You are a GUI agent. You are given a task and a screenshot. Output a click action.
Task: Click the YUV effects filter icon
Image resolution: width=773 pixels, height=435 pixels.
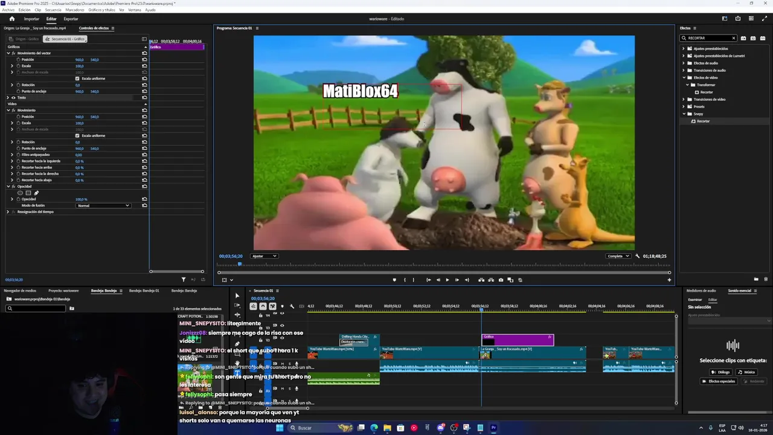point(762,38)
